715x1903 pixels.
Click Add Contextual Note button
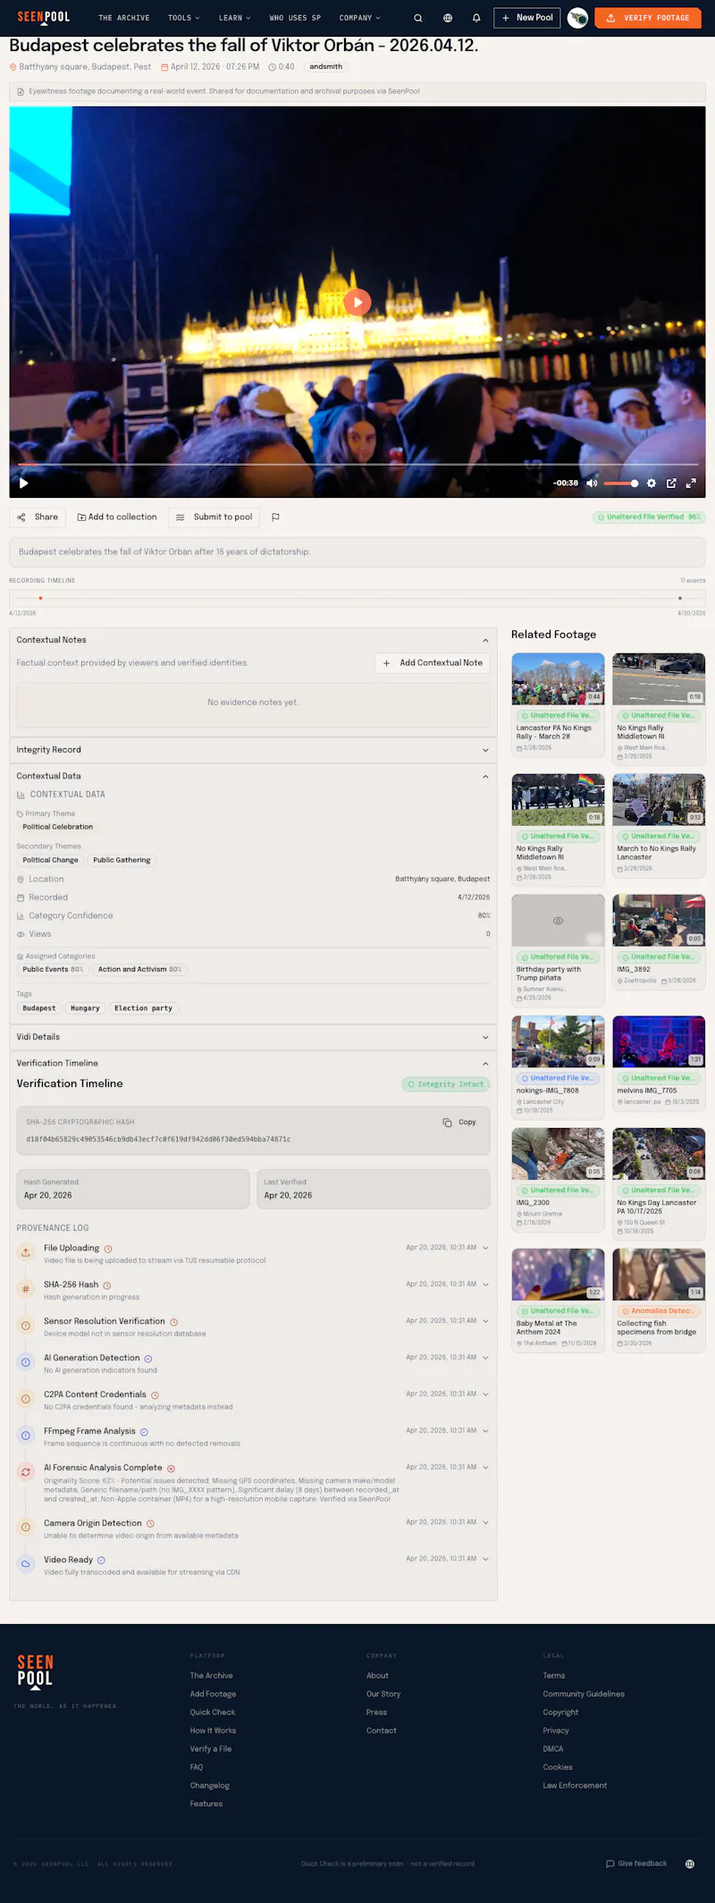433,663
